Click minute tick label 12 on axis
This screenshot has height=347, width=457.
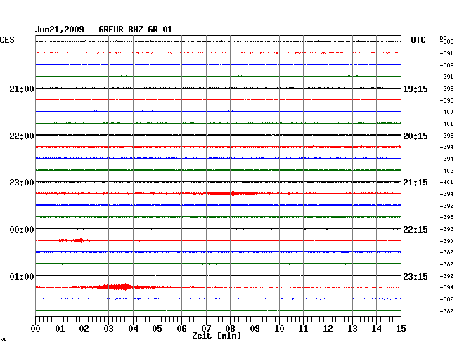point(328,328)
